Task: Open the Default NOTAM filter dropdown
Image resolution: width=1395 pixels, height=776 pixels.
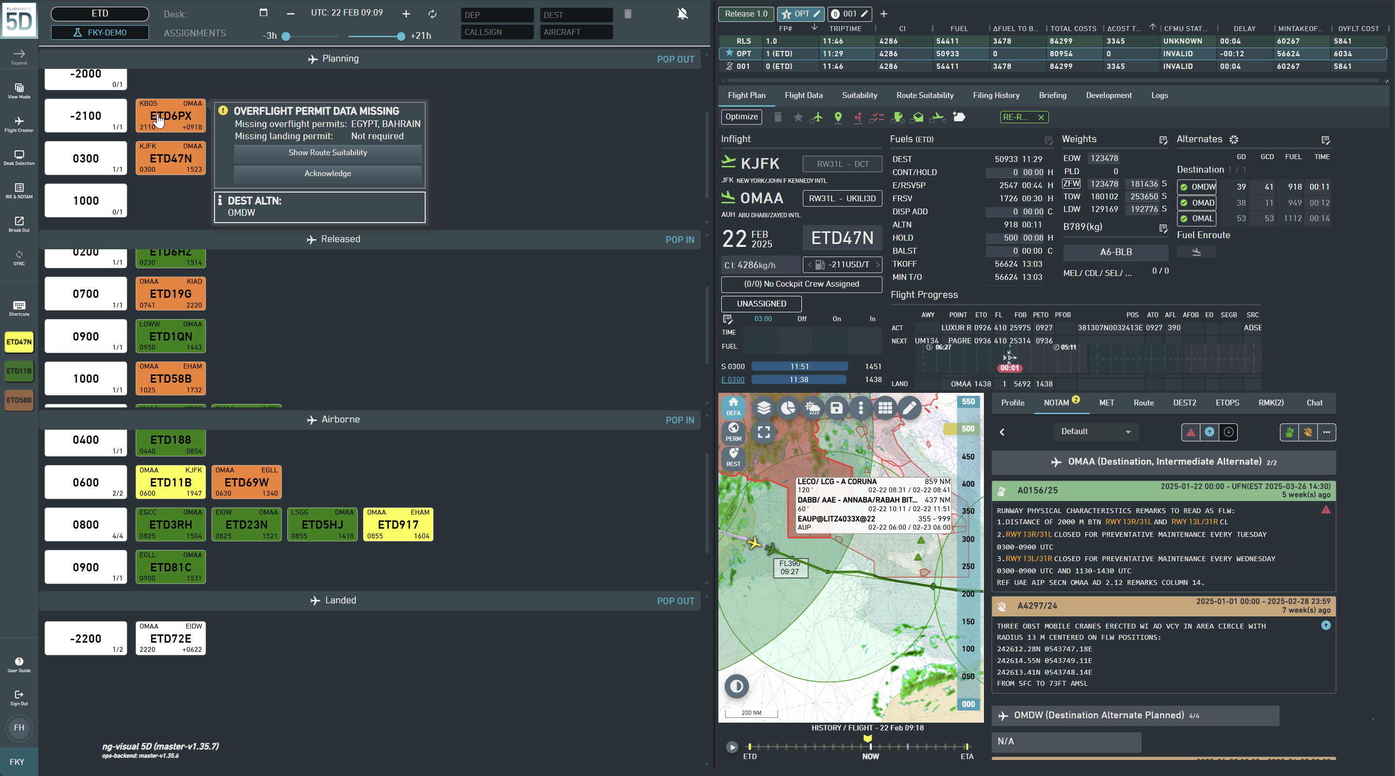Action: [1096, 431]
